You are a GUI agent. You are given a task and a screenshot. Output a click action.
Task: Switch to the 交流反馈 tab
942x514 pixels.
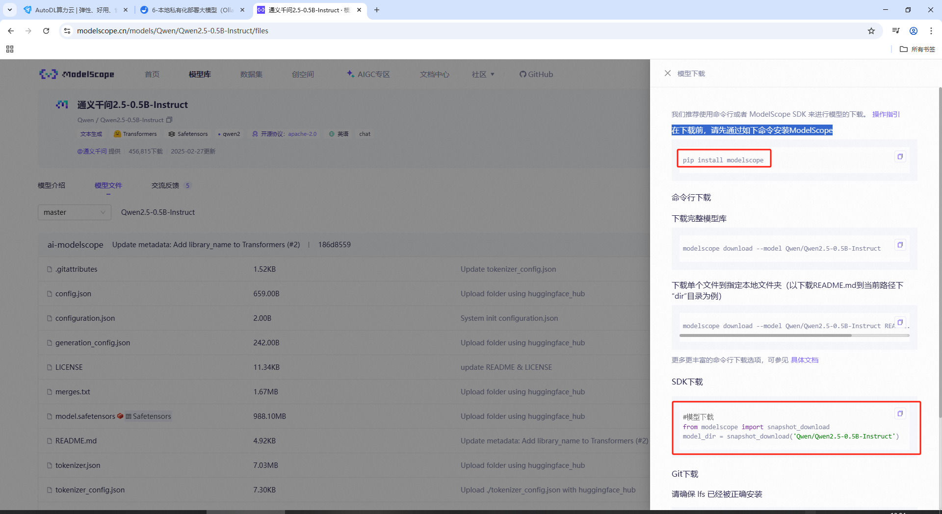[x=166, y=185]
